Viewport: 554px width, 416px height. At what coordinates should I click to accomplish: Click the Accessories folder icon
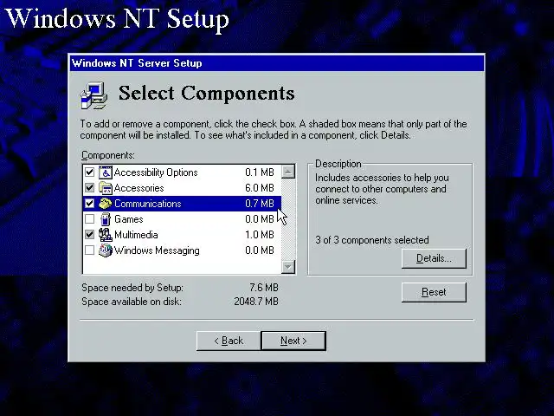pyautogui.click(x=106, y=188)
